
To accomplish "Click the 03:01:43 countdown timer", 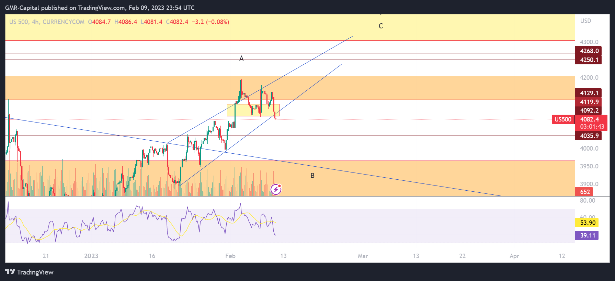I will [592, 127].
